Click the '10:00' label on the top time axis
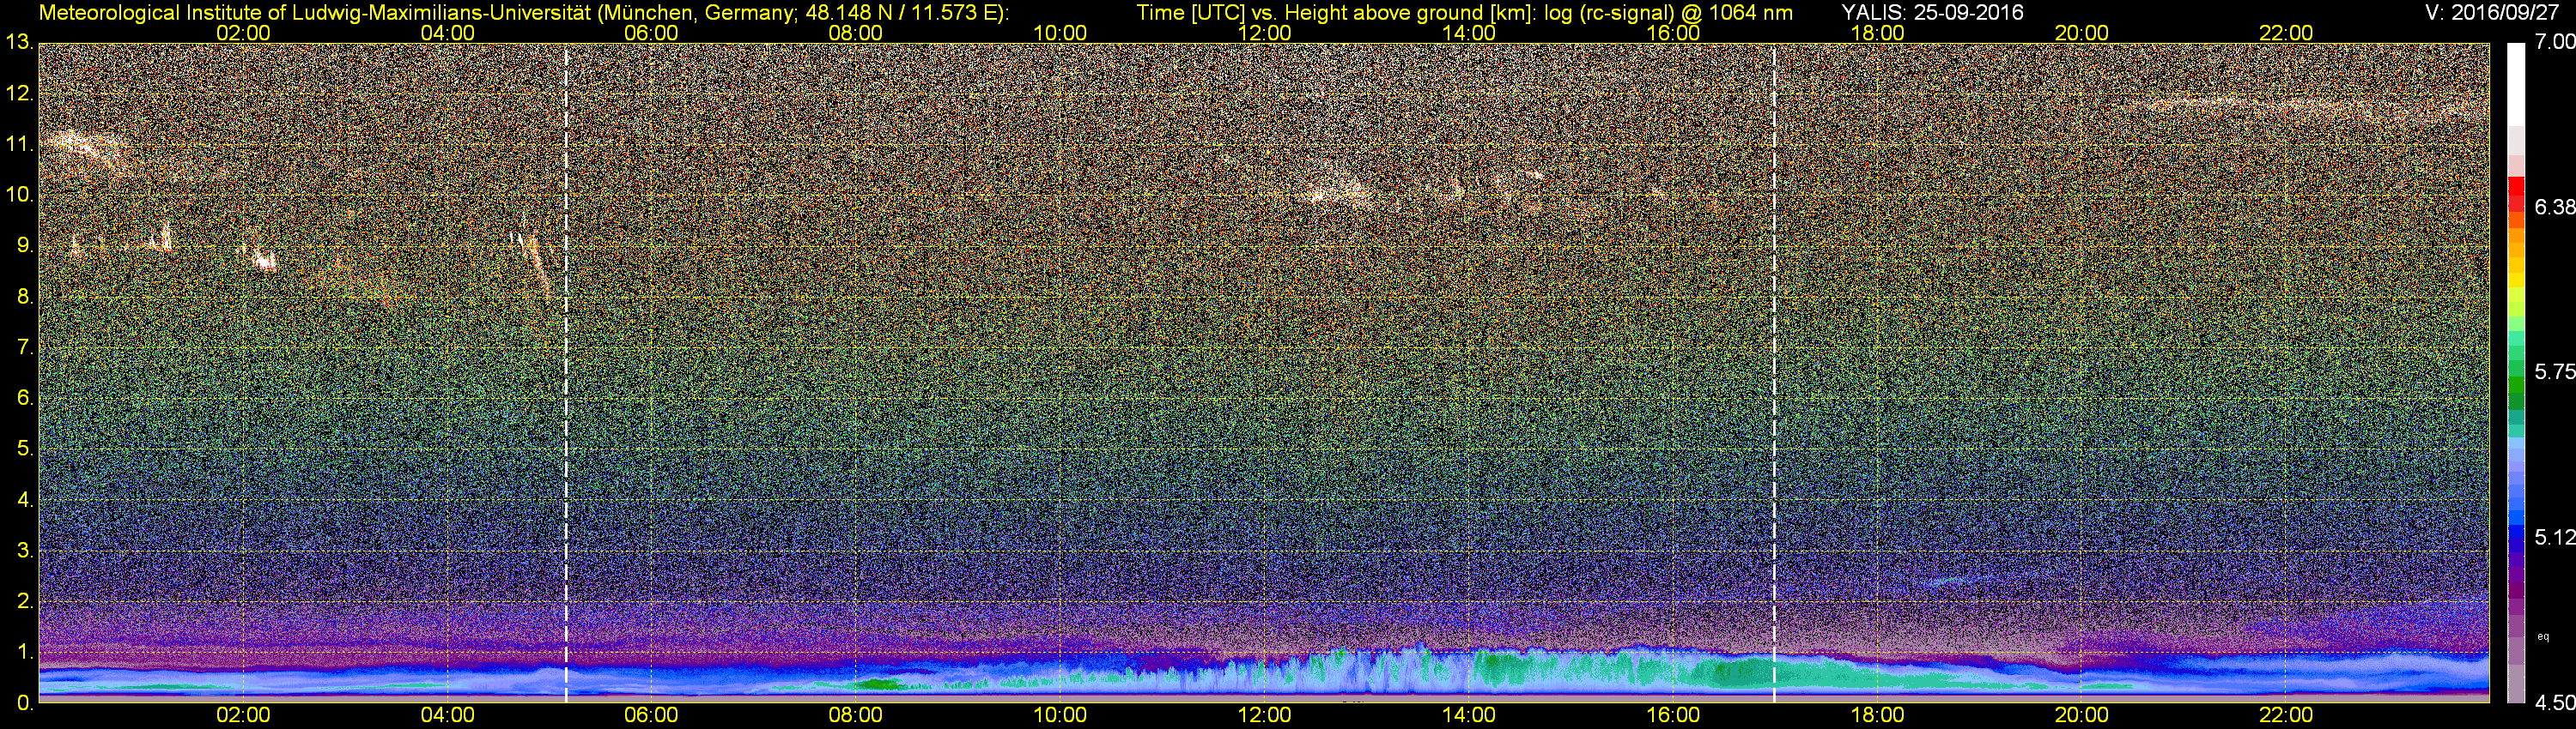 [x=1060, y=33]
